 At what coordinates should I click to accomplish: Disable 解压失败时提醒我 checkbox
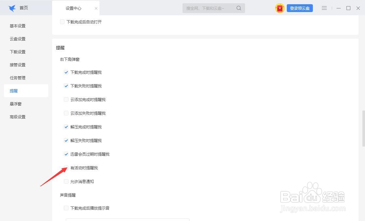66,140
